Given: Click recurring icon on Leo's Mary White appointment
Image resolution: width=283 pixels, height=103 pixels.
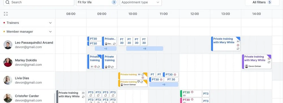Looking at the screenshot, I should point(238,49).
